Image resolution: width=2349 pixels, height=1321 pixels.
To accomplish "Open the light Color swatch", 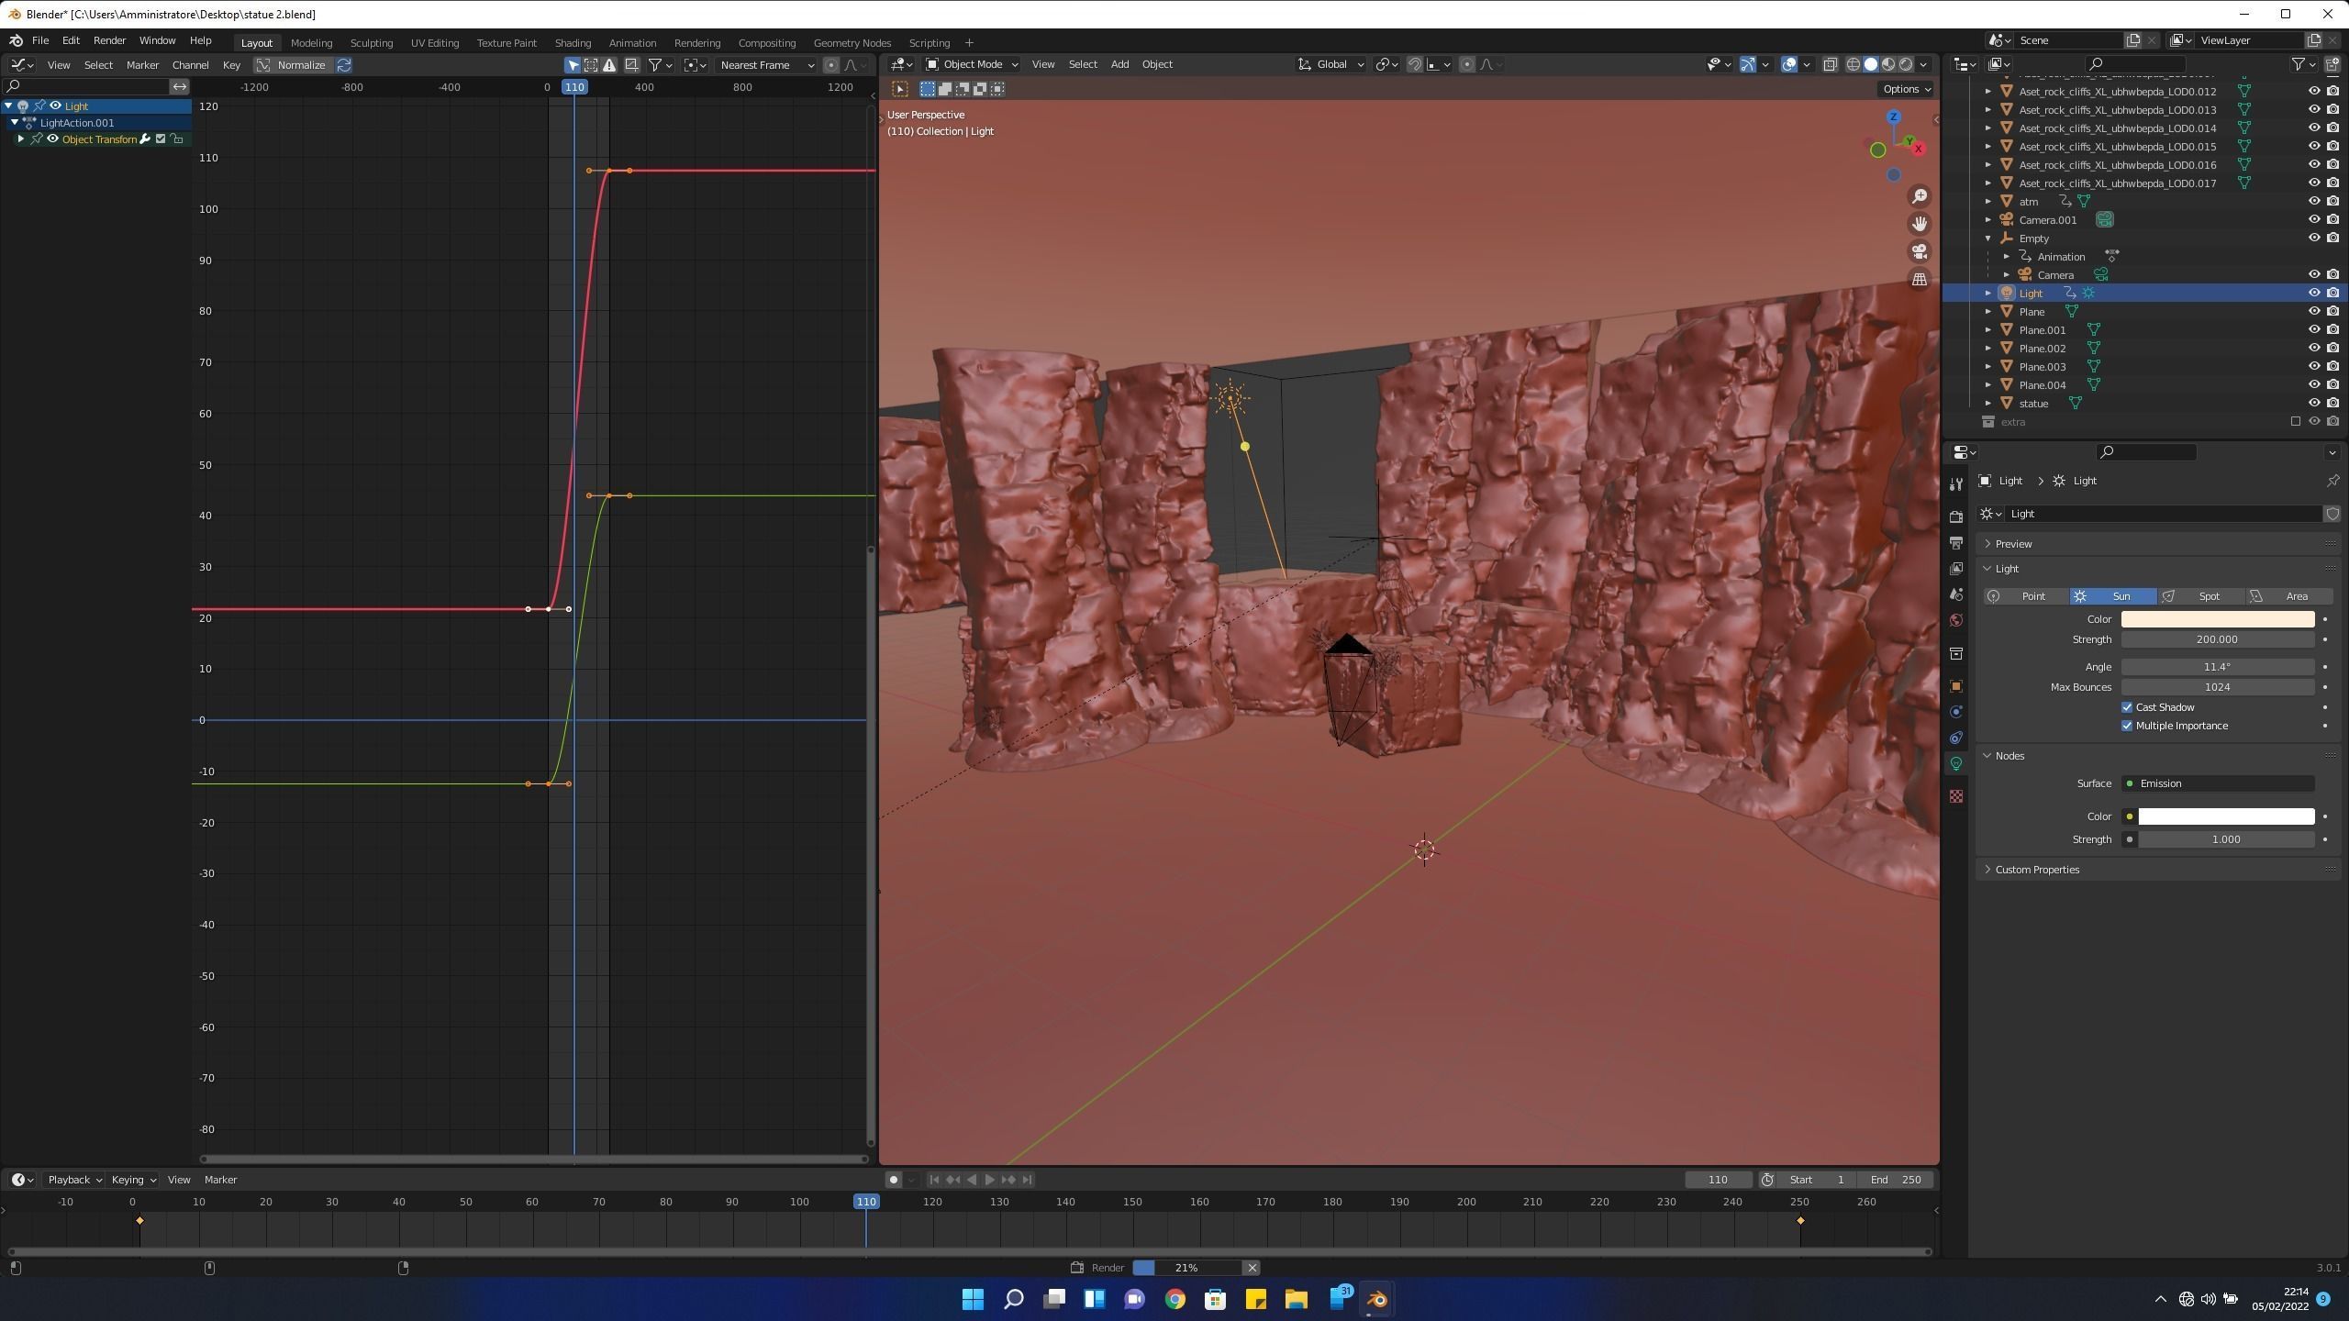I will coord(2217,619).
